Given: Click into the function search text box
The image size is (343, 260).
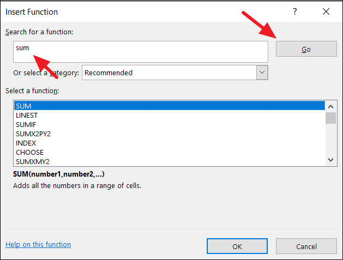Looking at the screenshot, I should [x=141, y=52].
